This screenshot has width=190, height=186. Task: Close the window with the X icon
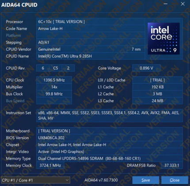point(183,4)
